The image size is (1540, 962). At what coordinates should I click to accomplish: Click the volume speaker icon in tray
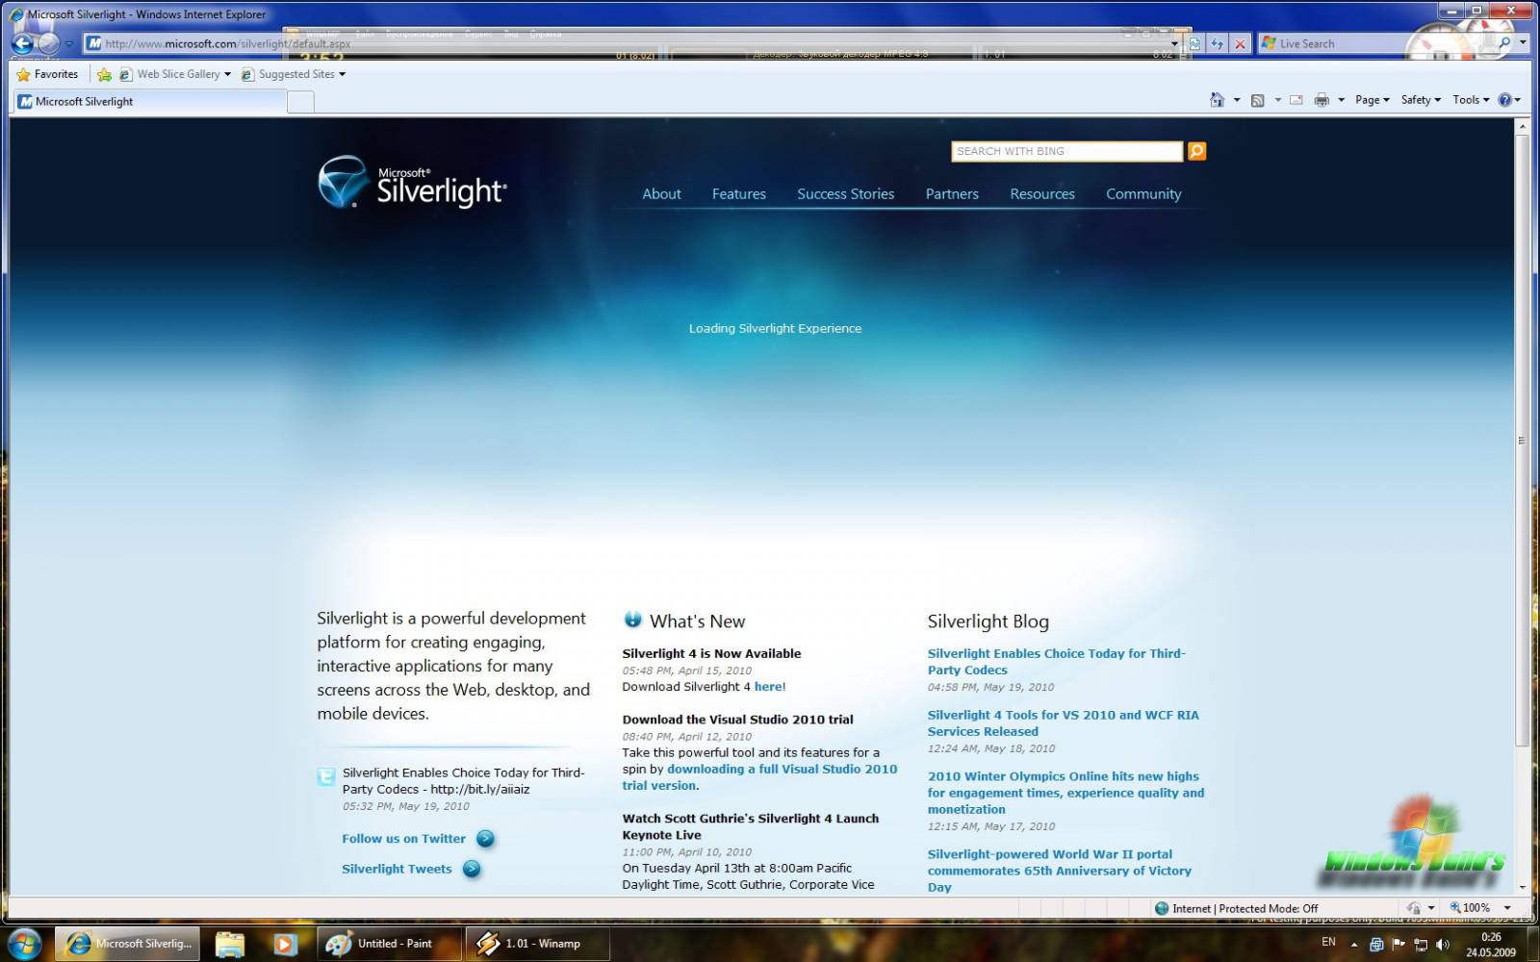[1442, 945]
